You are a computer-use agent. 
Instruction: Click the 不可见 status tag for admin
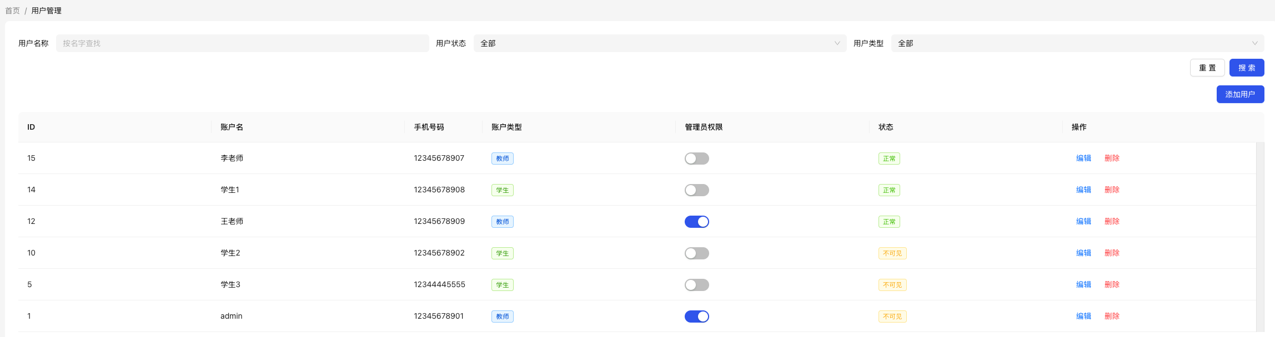coord(892,316)
